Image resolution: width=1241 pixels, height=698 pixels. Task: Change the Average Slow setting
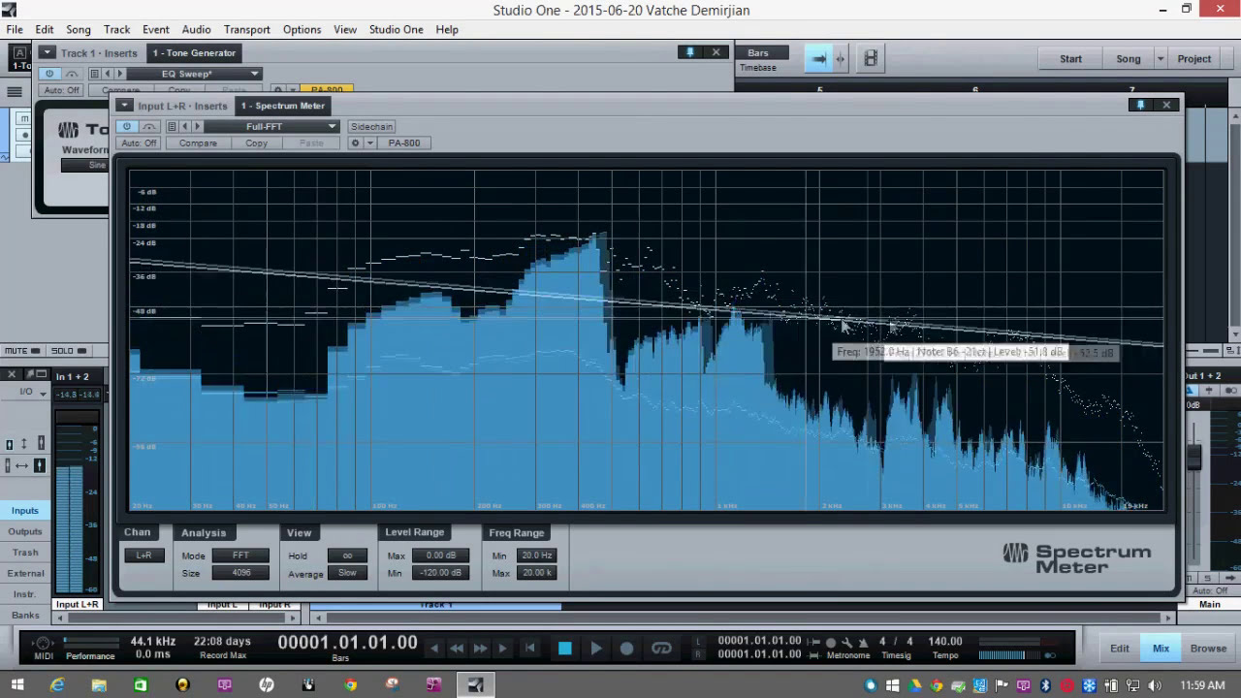click(347, 573)
